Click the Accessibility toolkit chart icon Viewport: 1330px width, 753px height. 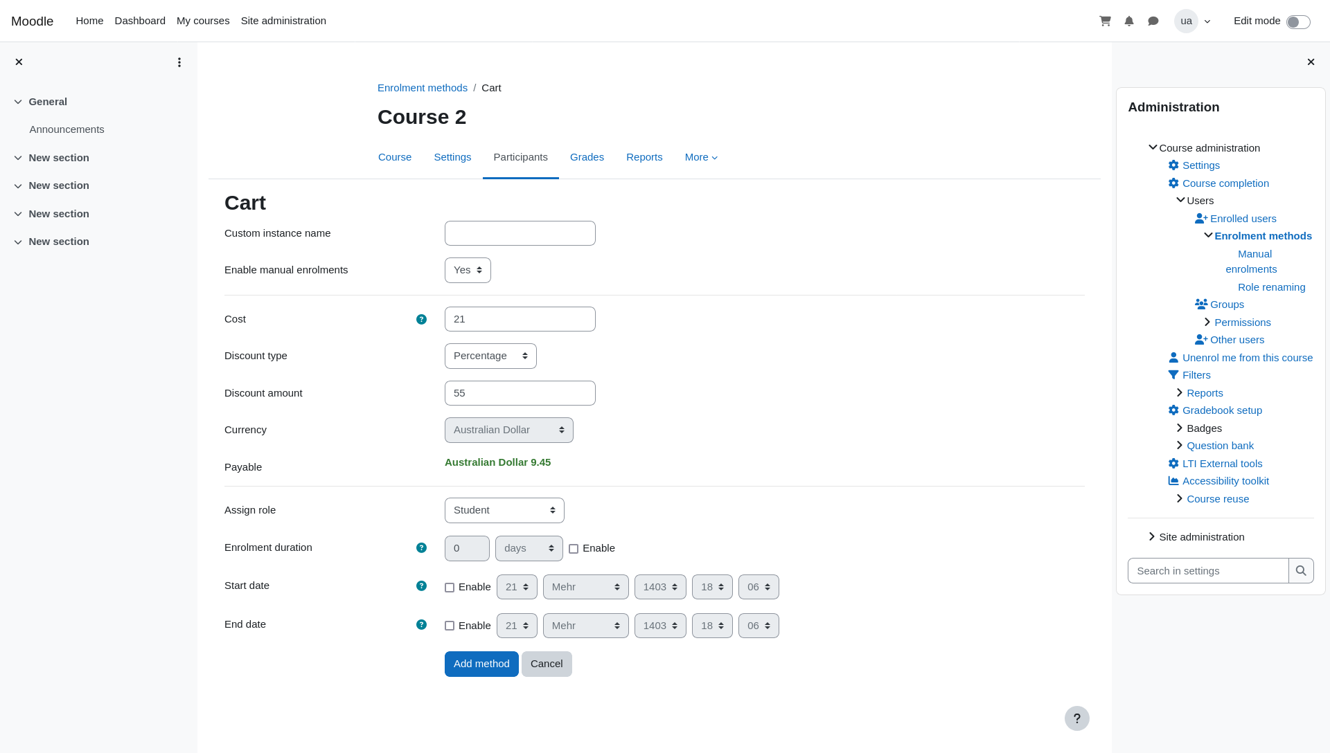tap(1173, 481)
